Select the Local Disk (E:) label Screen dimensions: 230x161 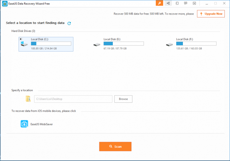[112, 39]
